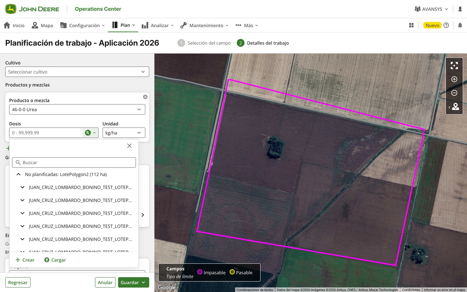Viewport: 467px width, 292px height.
Task: Select step 2 Detalles del trabajo
Action: pos(263,43)
